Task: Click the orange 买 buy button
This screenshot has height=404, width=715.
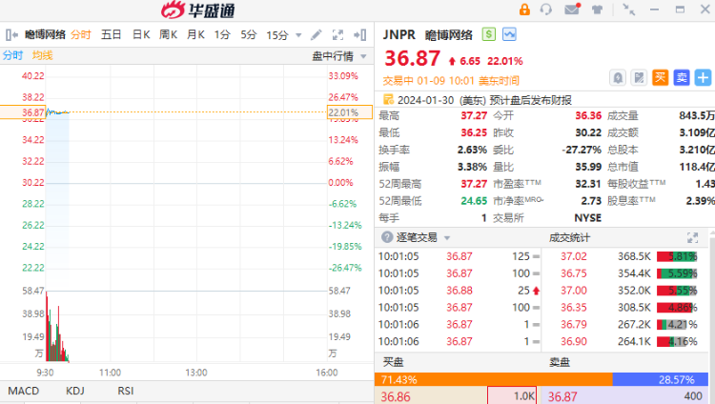Action: click(x=660, y=77)
